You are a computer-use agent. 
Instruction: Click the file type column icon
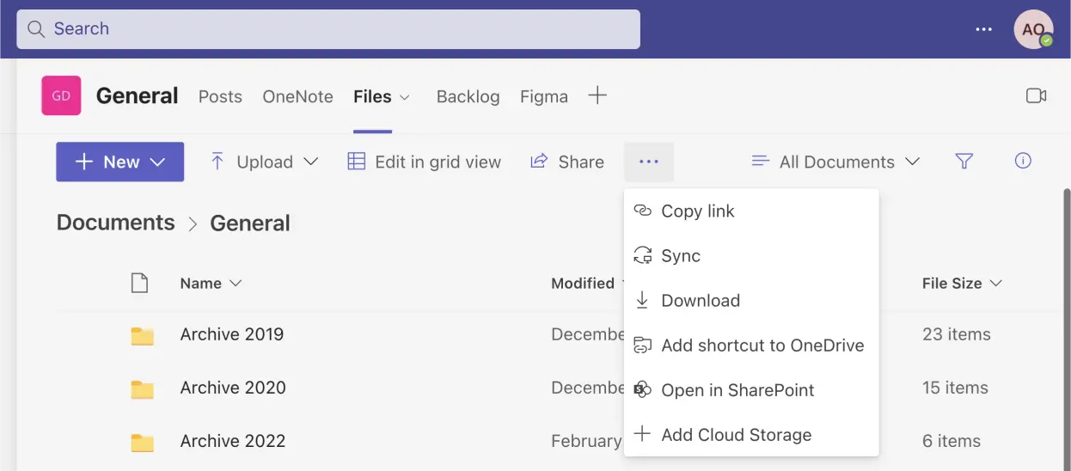coord(139,283)
